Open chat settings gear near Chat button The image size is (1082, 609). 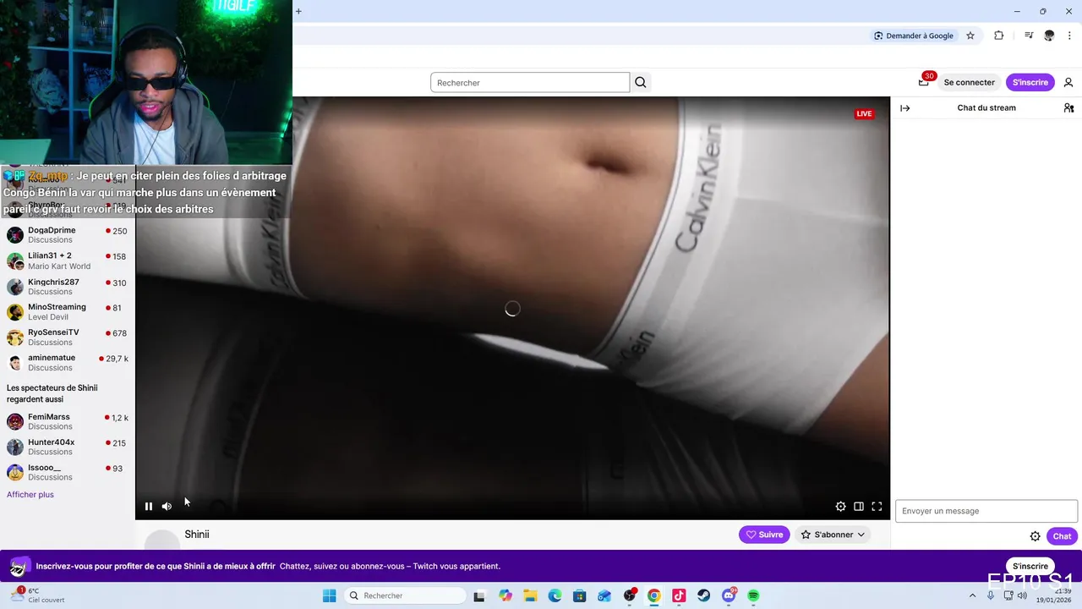tap(1035, 536)
